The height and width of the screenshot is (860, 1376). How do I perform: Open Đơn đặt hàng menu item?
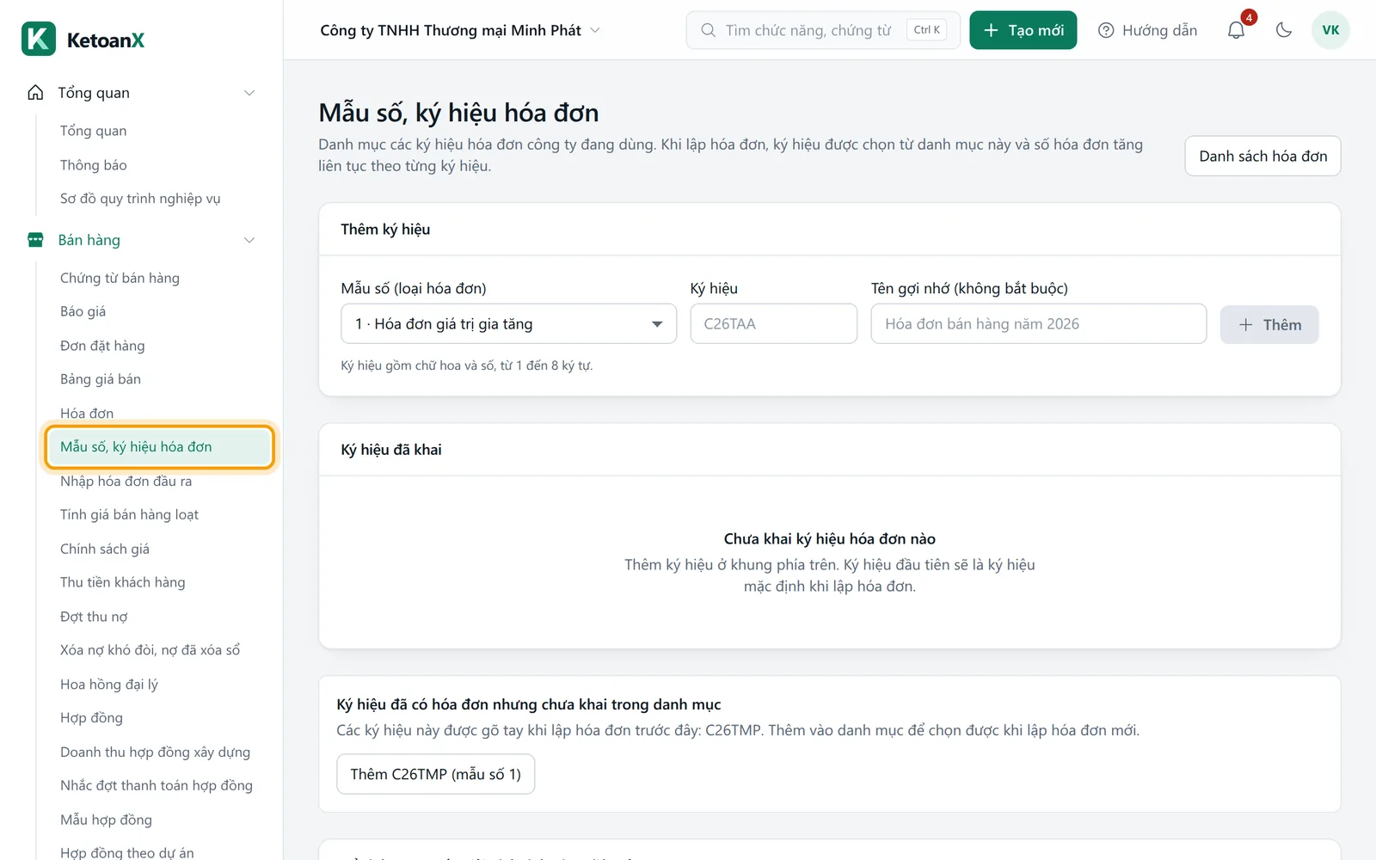point(102,346)
